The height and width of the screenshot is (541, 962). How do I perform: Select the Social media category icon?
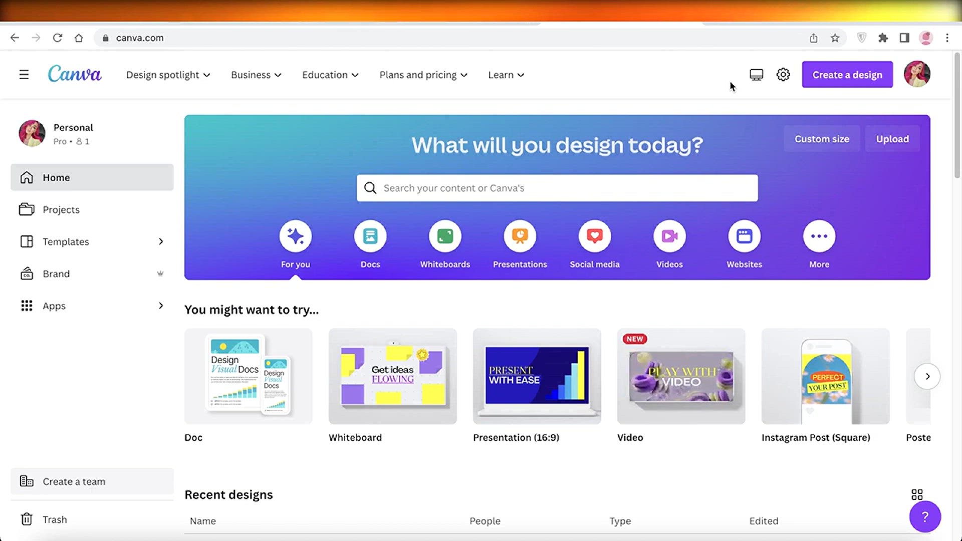(x=595, y=236)
